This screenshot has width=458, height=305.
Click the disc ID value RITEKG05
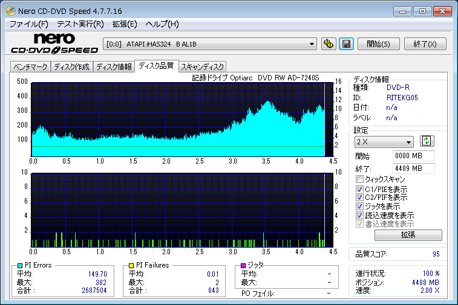coord(402,98)
